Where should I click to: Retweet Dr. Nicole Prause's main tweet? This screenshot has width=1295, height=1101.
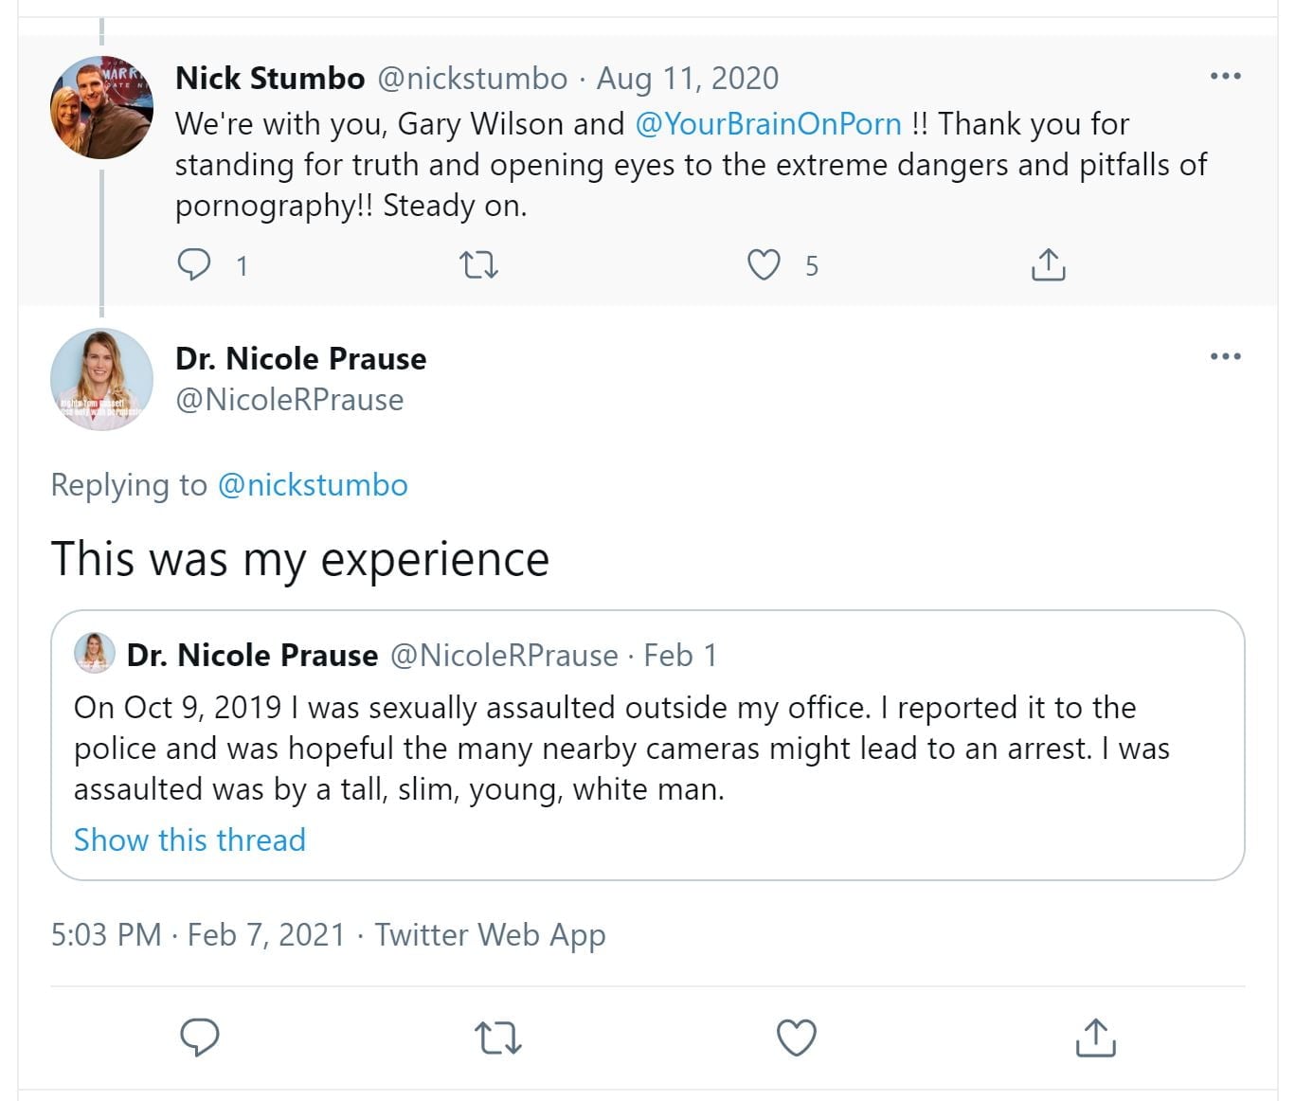click(x=497, y=1038)
